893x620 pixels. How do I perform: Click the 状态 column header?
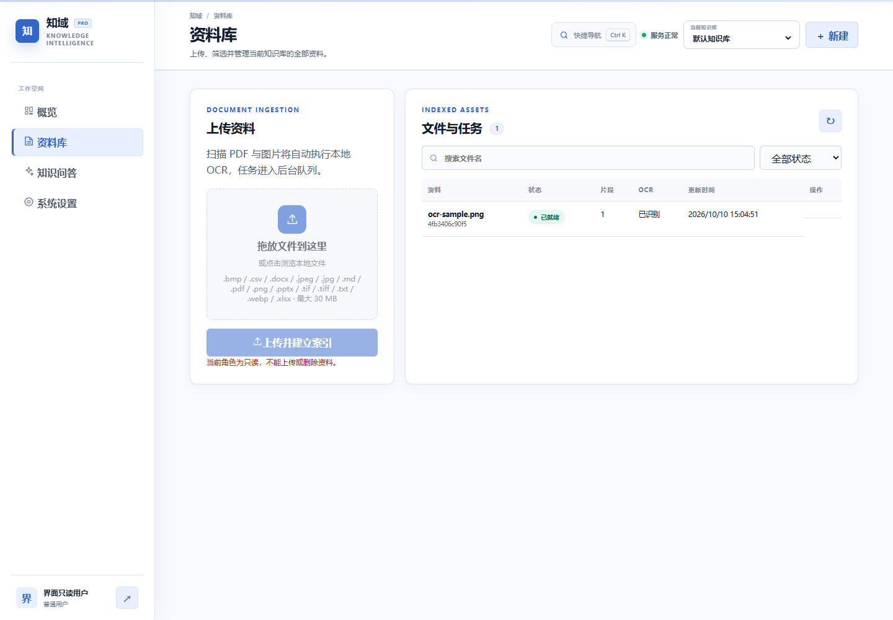point(535,190)
